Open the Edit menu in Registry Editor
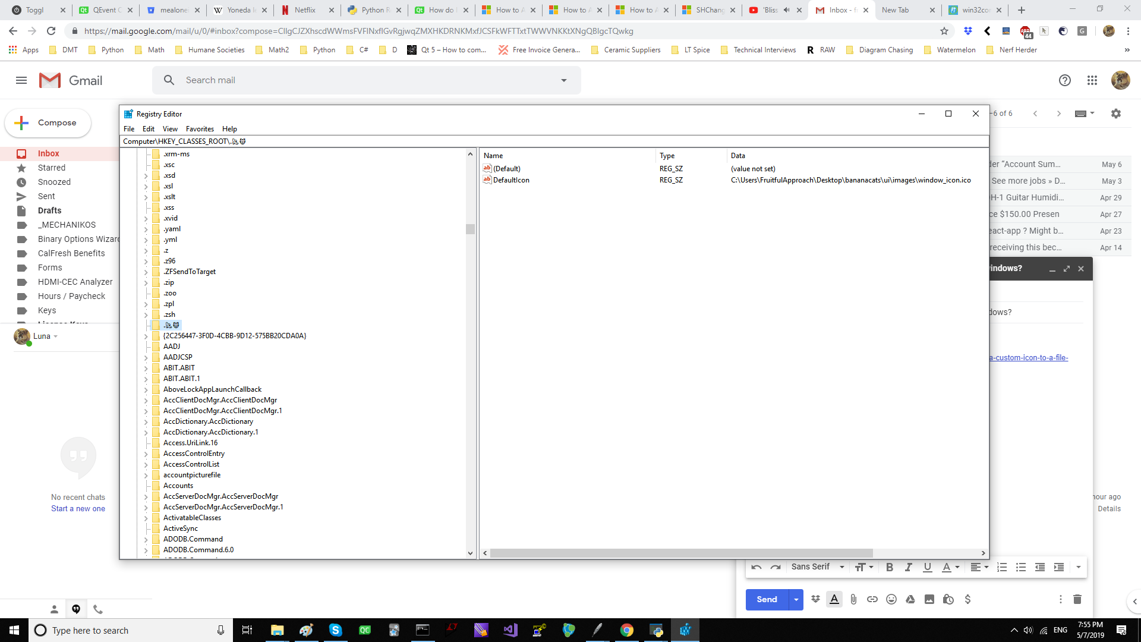The height and width of the screenshot is (642, 1141). point(149,129)
